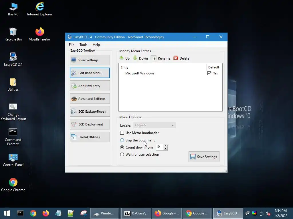The width and height of the screenshot is (293, 219).
Task: Uncheck the Default checkbox for Microsoft Windows
Action: (x=209, y=73)
